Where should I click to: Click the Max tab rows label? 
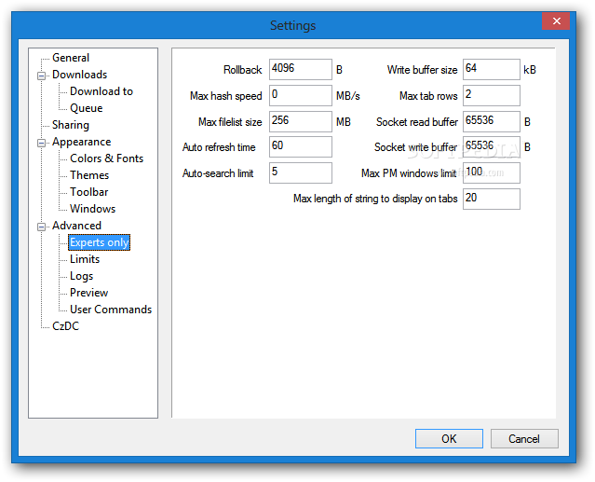[x=428, y=96]
